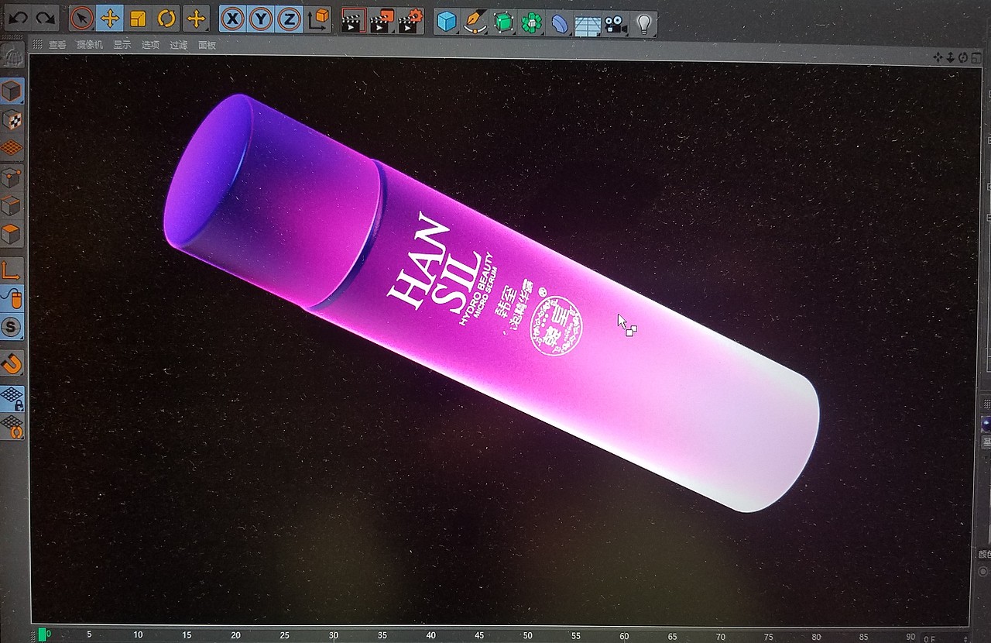
Task: Activate the Scale tool
Action: click(x=139, y=19)
